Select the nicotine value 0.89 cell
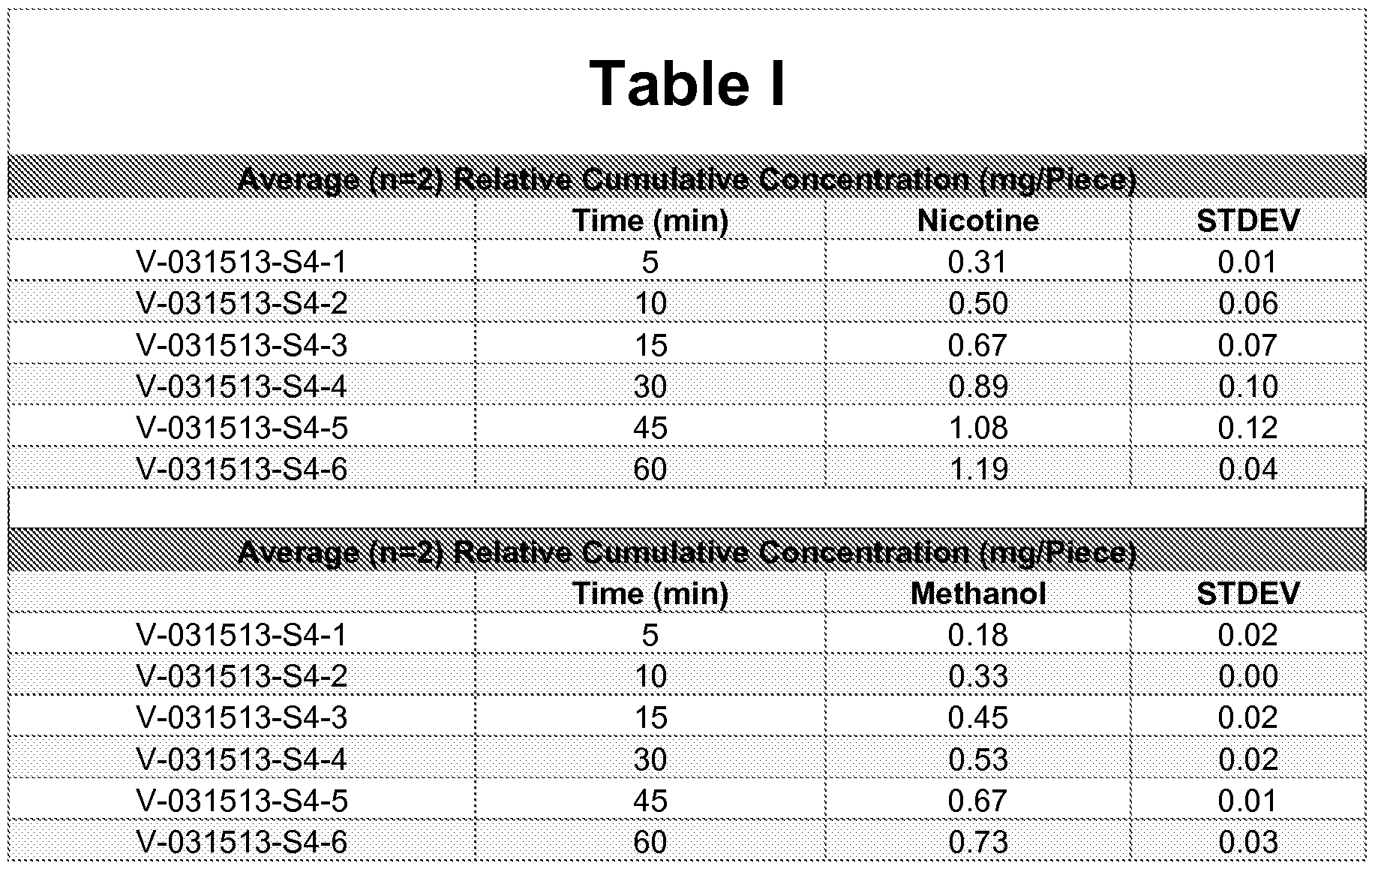The image size is (1375, 869). point(977,386)
